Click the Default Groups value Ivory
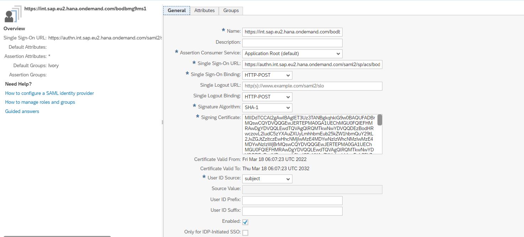Image resolution: width=524 pixels, height=237 pixels. point(53,65)
